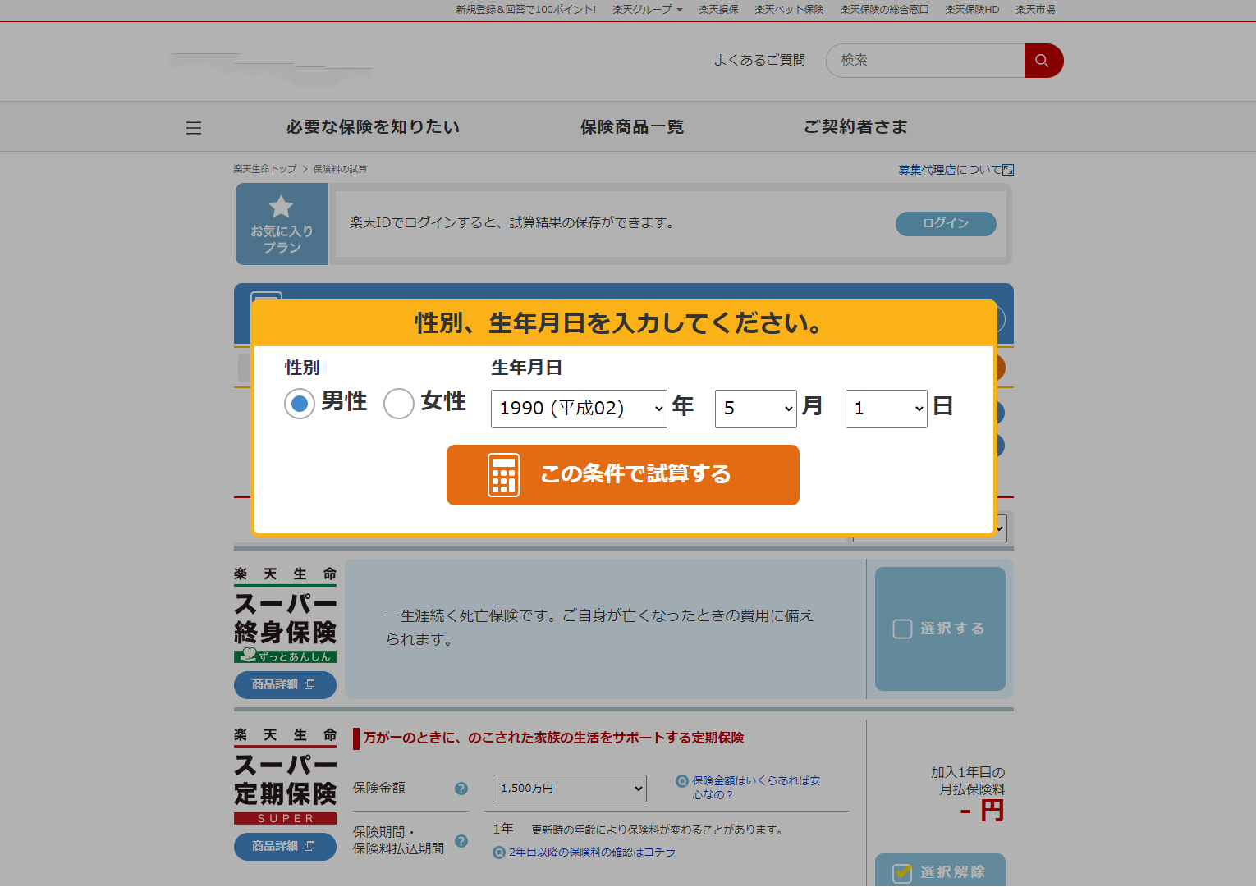Viewport: 1256px width, 887px height.
Task: Check the 選択する box for スーパー終身保険
Action: [x=903, y=629]
